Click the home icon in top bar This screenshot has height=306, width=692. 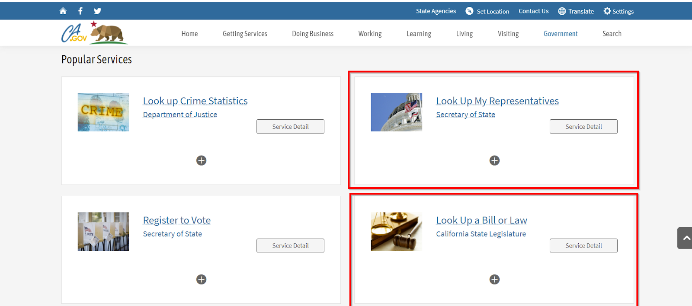coord(63,11)
